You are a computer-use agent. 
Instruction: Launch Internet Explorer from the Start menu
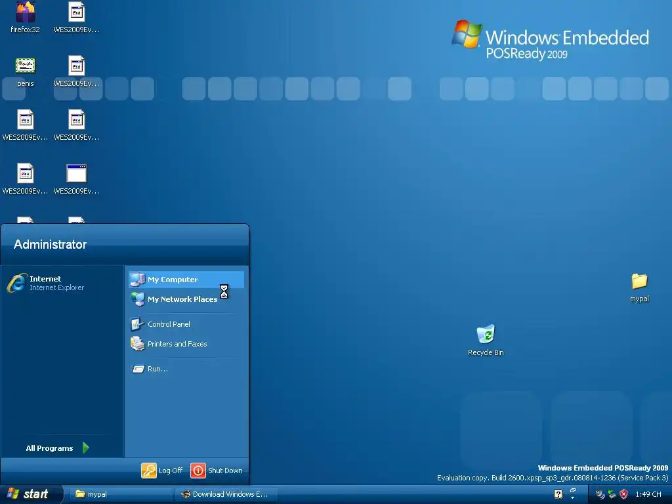(62, 283)
